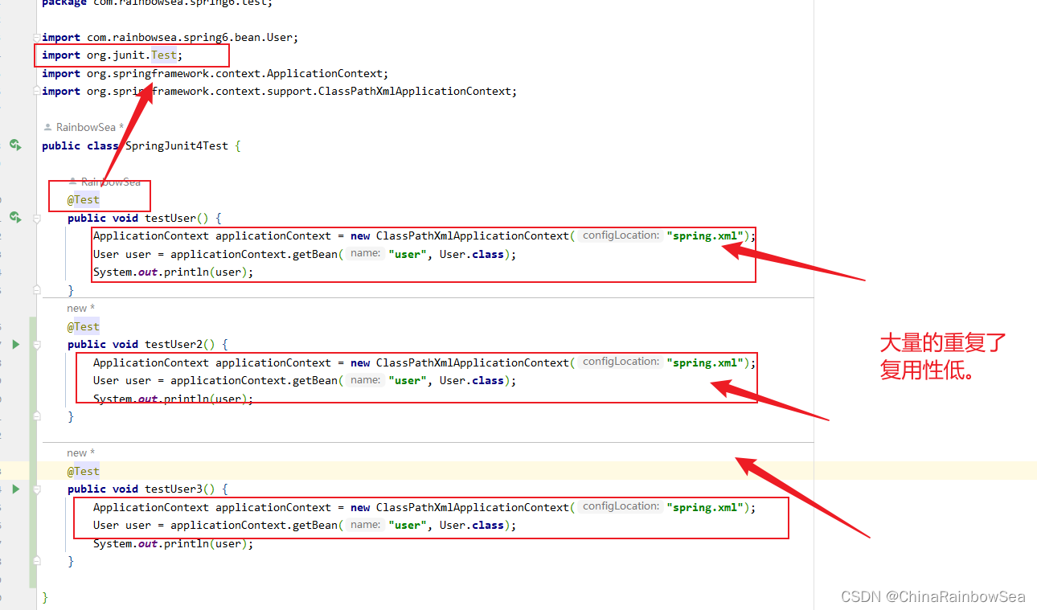The image size is (1037, 610).
Task: Click import of org.springframework.context.ApplicationContext
Action: 215,73
